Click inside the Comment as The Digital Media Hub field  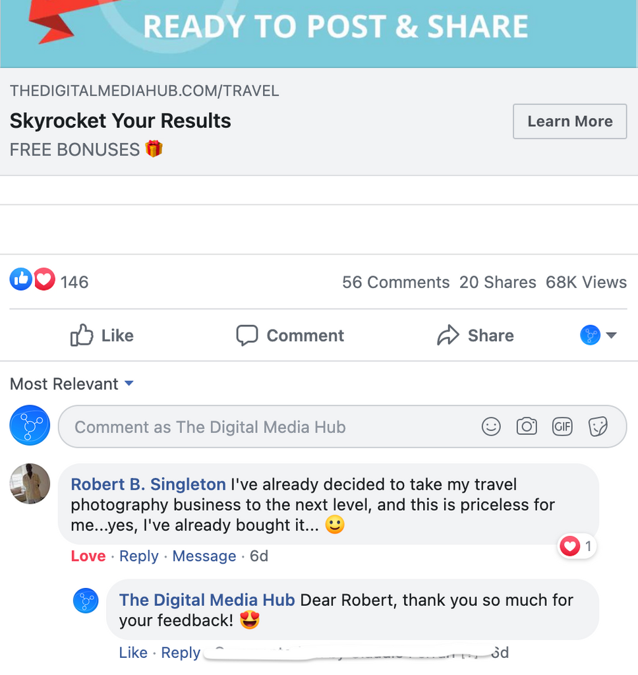click(342, 426)
